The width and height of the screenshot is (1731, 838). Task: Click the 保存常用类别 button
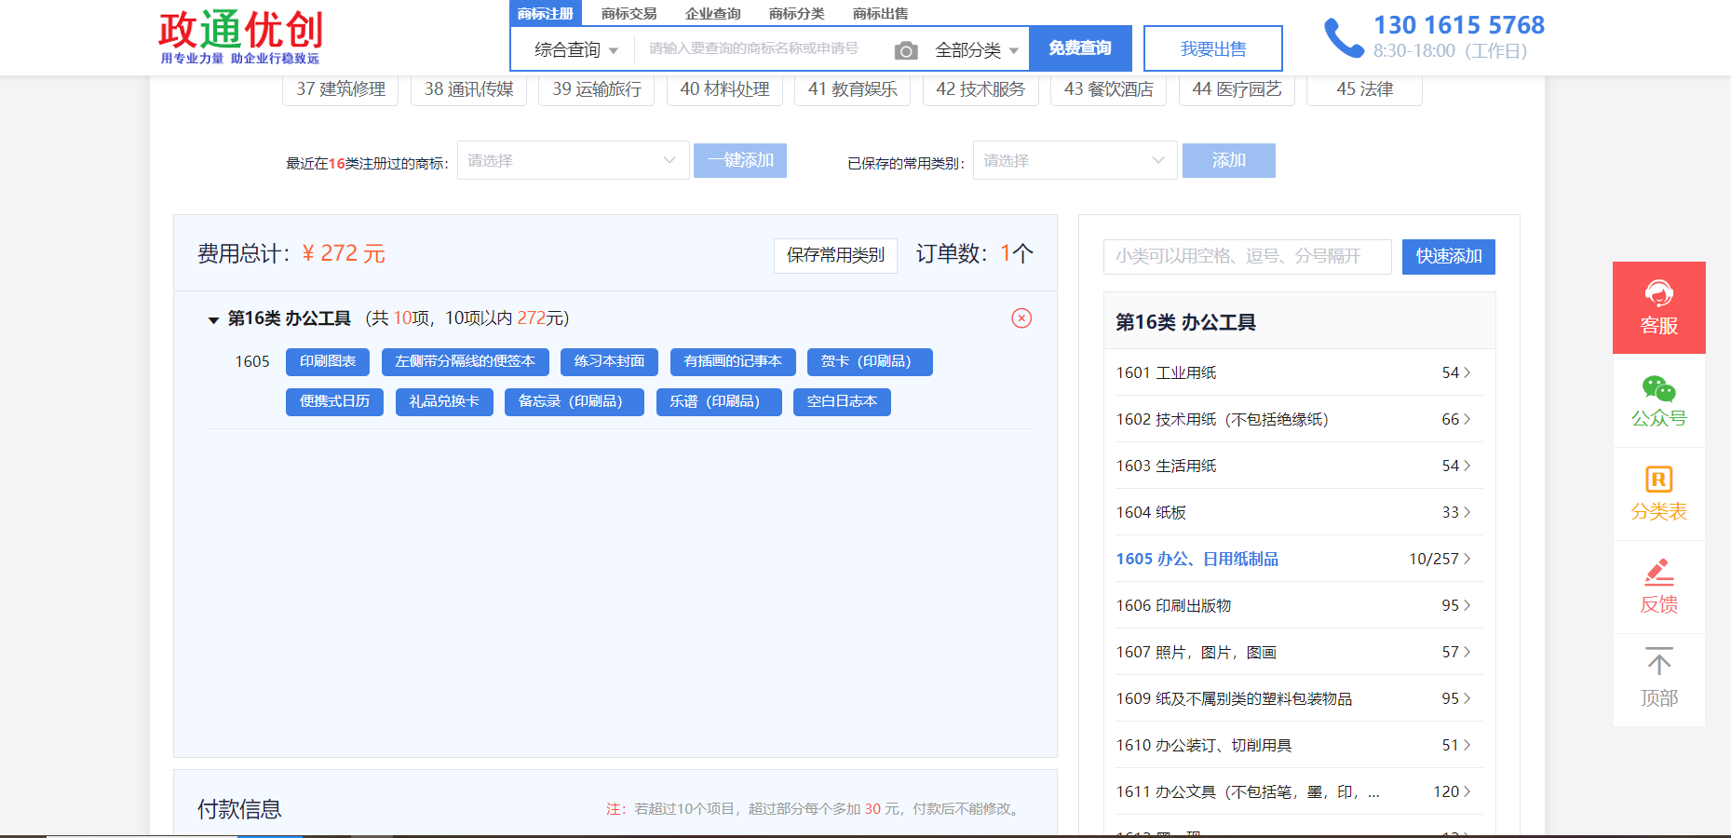point(835,255)
